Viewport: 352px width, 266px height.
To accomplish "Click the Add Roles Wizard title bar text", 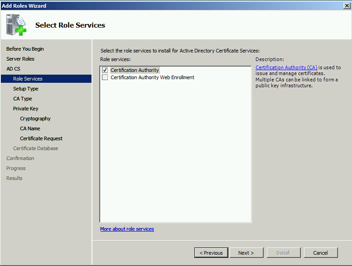I will click(x=24, y=6).
